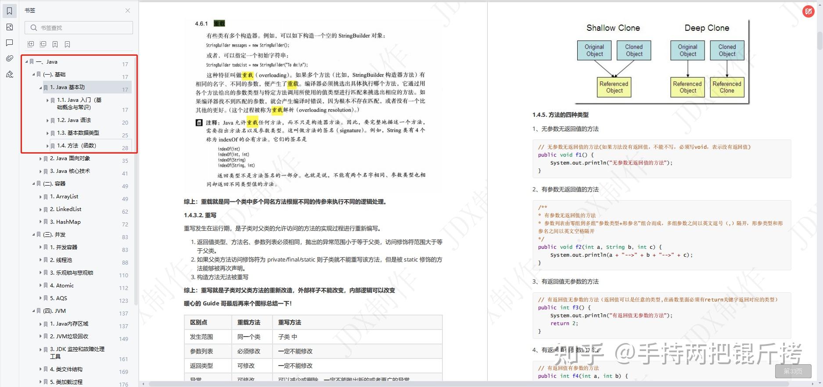Click table cell 发生范围
Viewport: 823px width, 387px height.
pyautogui.click(x=201, y=337)
